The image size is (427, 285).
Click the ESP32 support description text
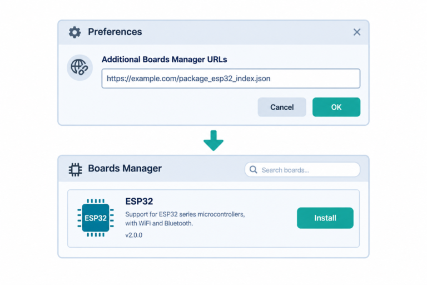[185, 219]
